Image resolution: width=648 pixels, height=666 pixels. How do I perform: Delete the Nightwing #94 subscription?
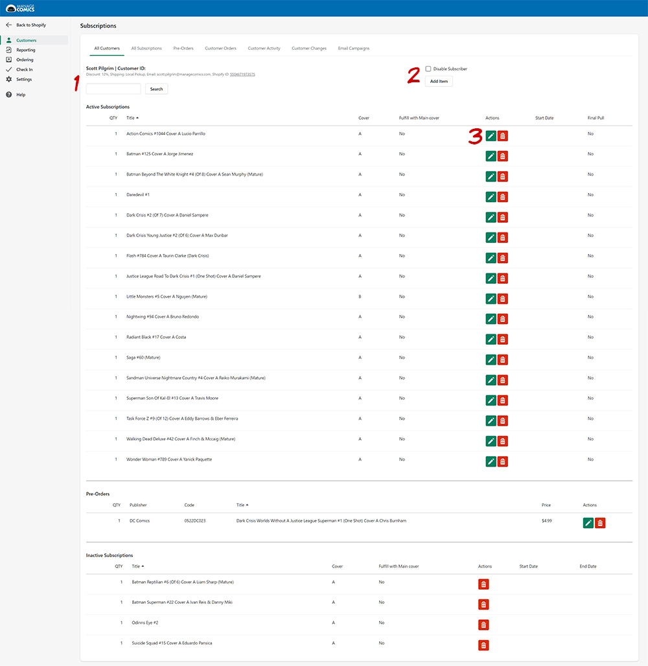(503, 319)
